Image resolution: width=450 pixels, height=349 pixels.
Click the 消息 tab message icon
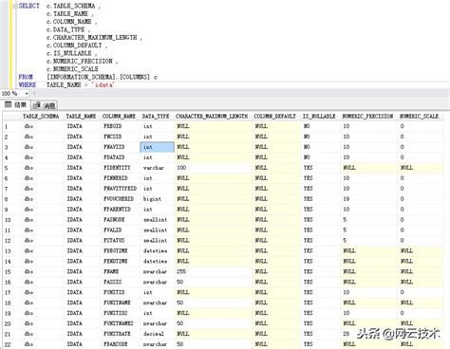pyautogui.click(x=36, y=105)
